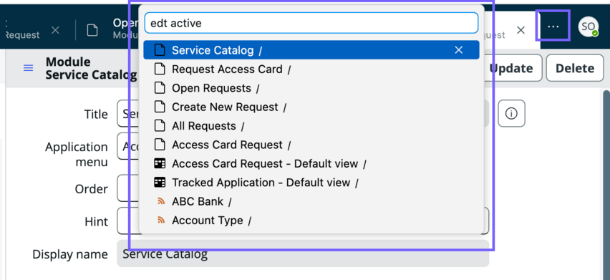Pick All Requests in the results list
This screenshot has height=280, width=610.
(311, 126)
